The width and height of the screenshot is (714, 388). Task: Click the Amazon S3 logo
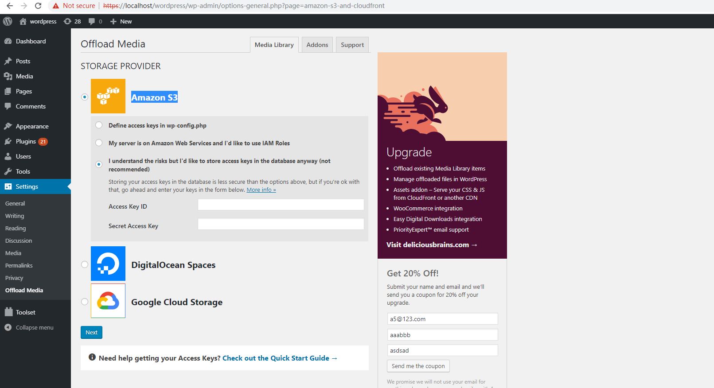coord(108,96)
